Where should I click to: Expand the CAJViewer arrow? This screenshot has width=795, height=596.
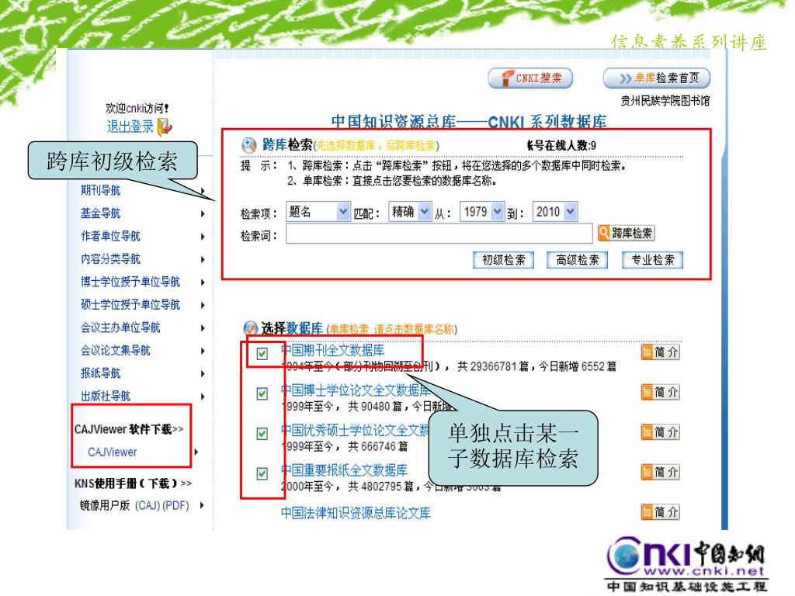point(196,452)
